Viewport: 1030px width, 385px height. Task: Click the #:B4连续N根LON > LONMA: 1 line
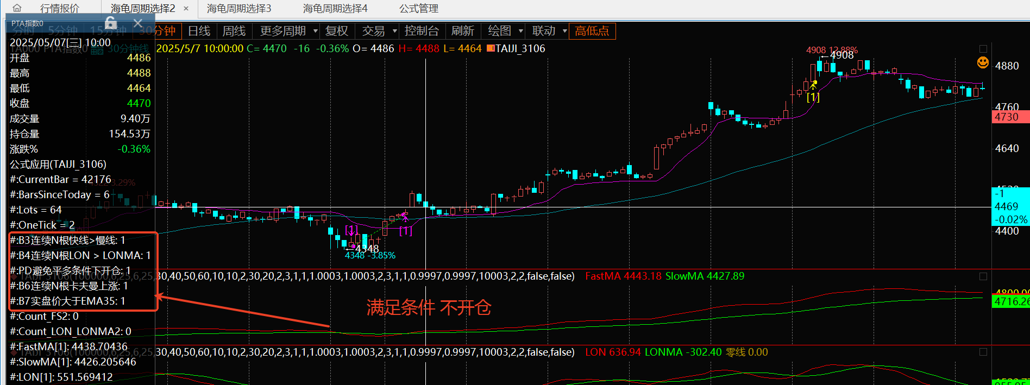click(80, 255)
